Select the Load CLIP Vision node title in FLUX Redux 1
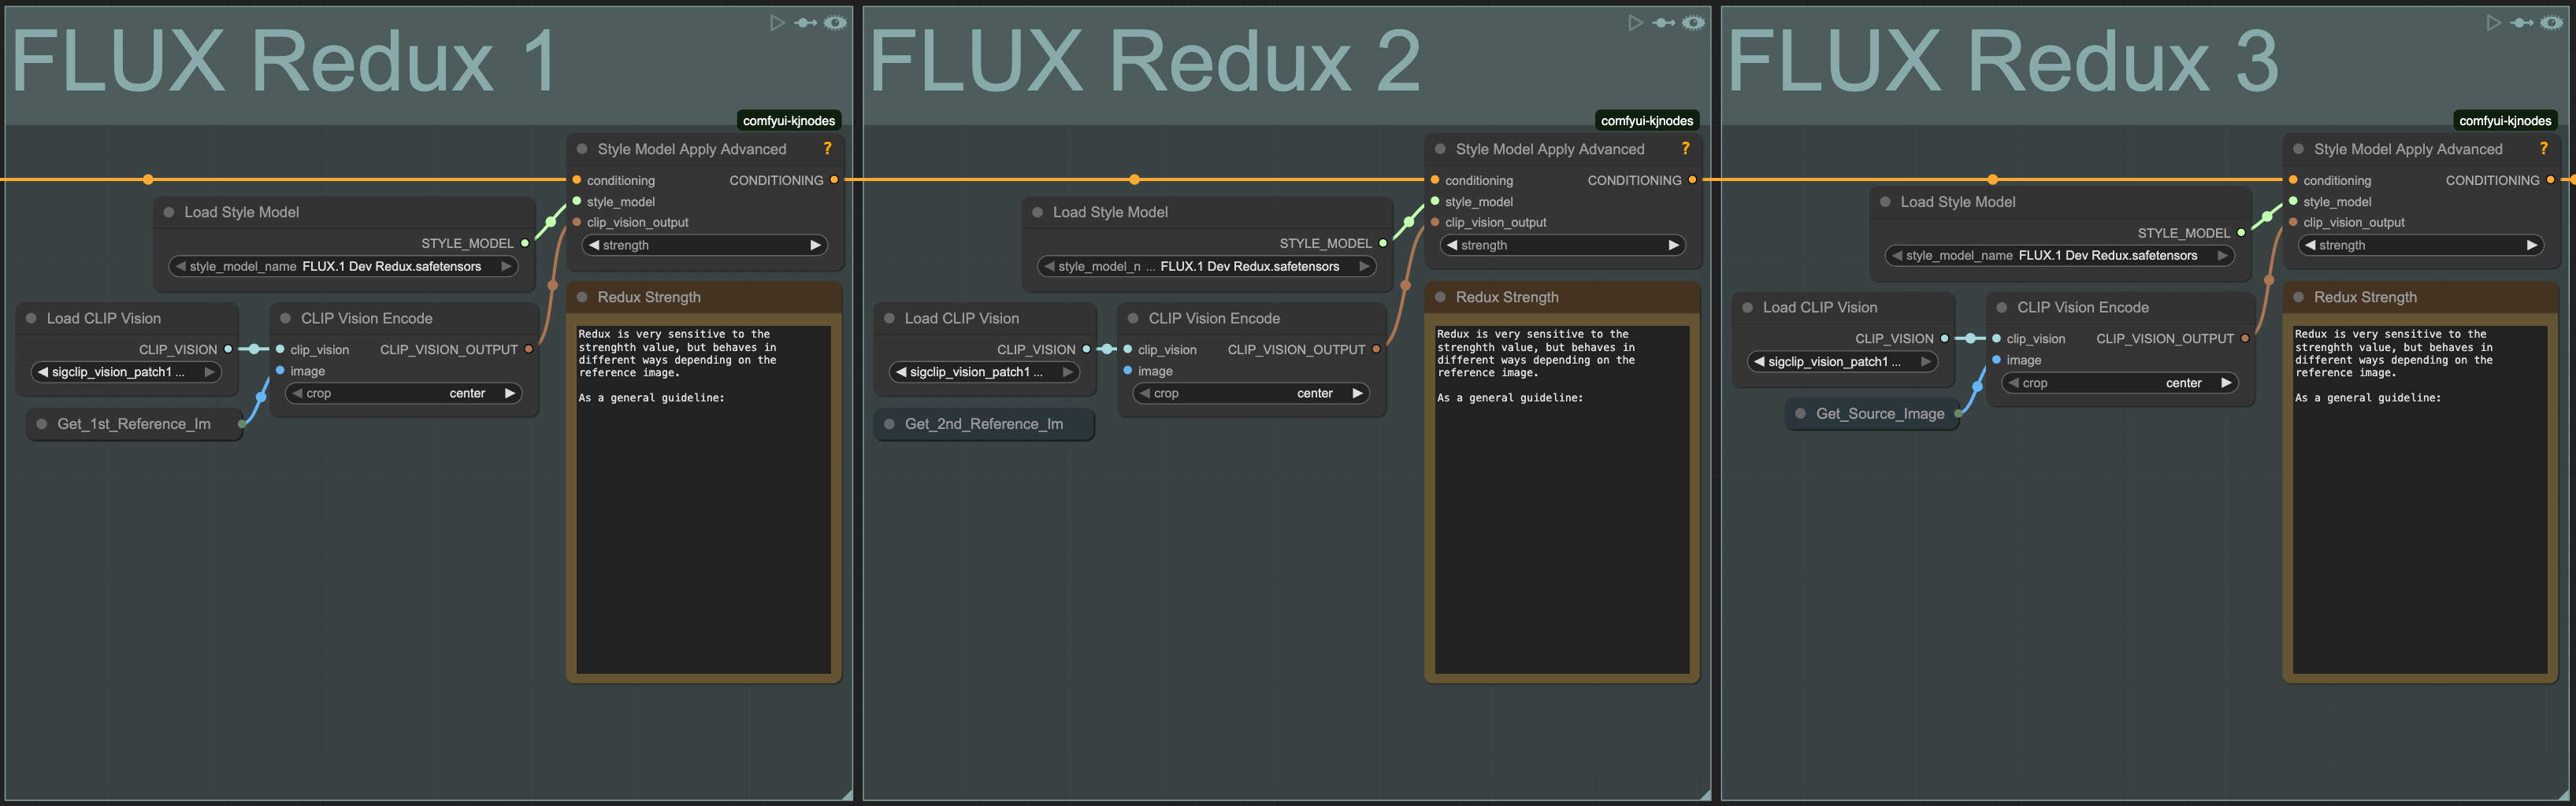Image resolution: width=2576 pixels, height=806 pixels. [103, 319]
